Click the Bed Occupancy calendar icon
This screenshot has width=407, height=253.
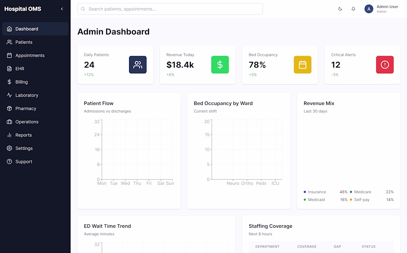tap(302, 65)
